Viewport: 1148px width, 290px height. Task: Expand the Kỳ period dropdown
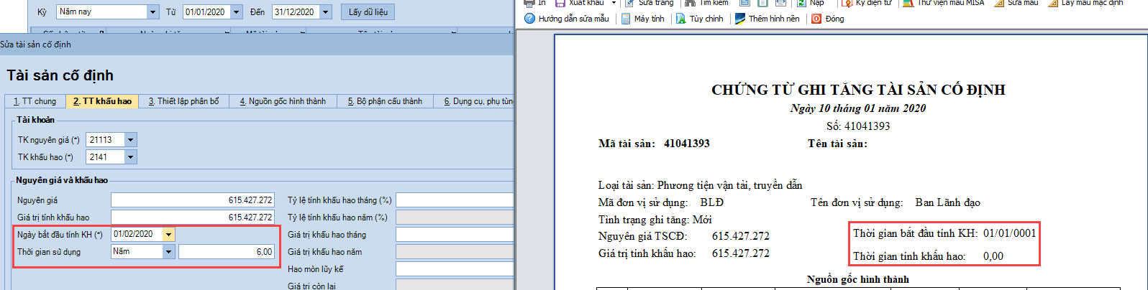(x=152, y=12)
